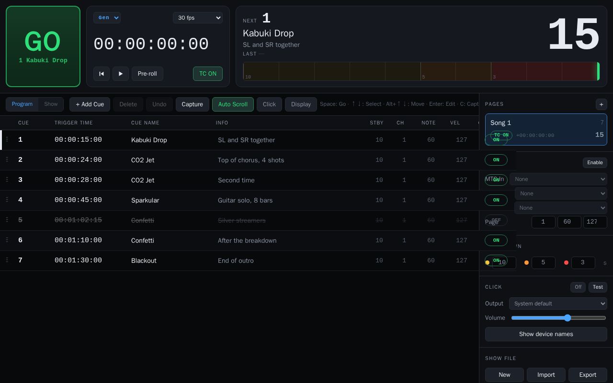The width and height of the screenshot is (613, 383).
Task: Start timecode playback with play icon
Action: (121, 74)
